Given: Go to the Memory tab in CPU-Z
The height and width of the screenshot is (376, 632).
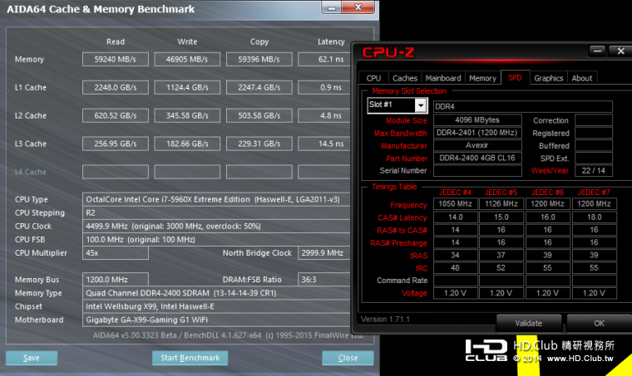Looking at the screenshot, I should tap(482, 78).
